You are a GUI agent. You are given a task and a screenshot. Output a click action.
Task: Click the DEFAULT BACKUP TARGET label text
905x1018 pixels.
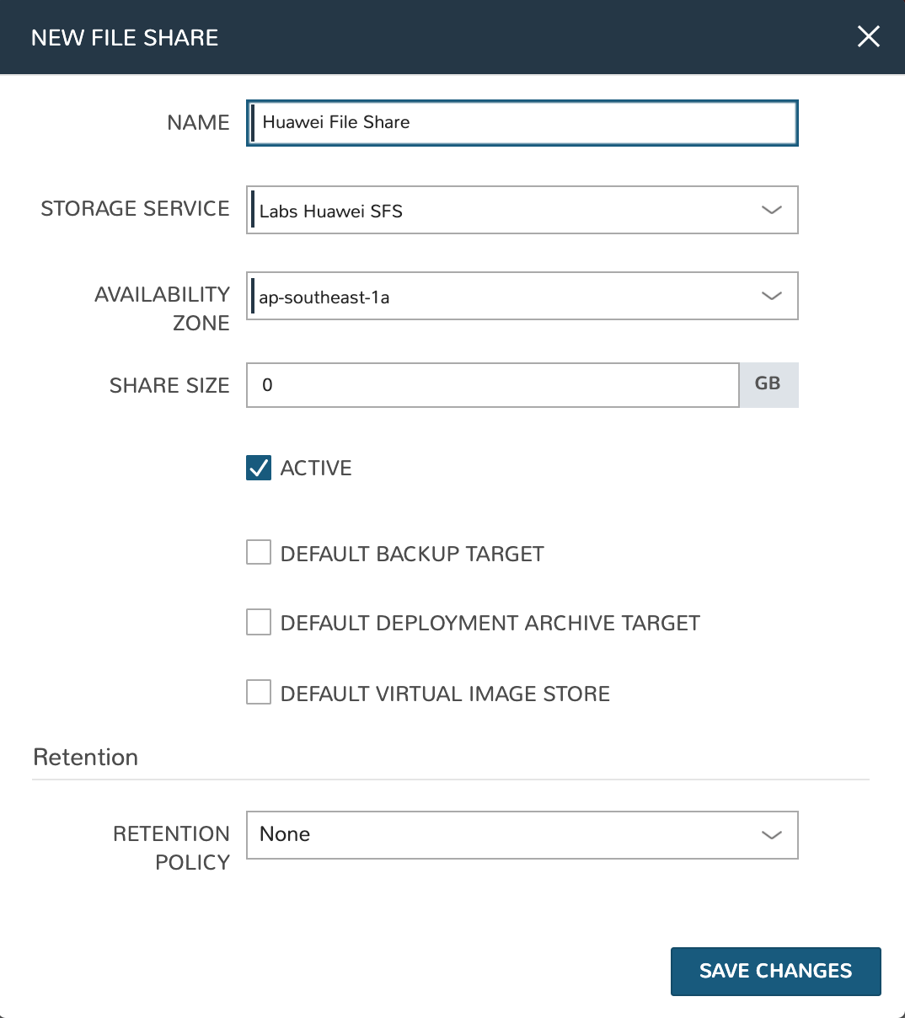click(412, 554)
